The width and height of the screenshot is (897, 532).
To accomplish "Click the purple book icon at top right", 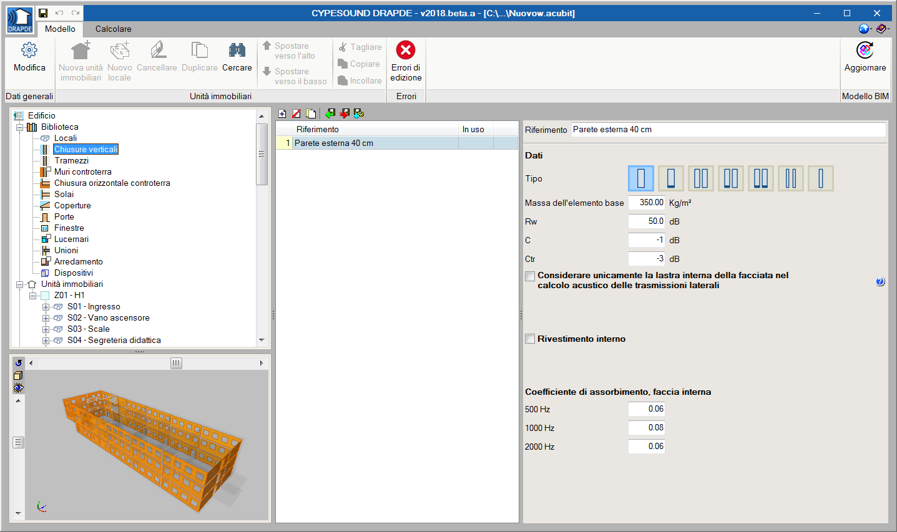I will [x=881, y=29].
